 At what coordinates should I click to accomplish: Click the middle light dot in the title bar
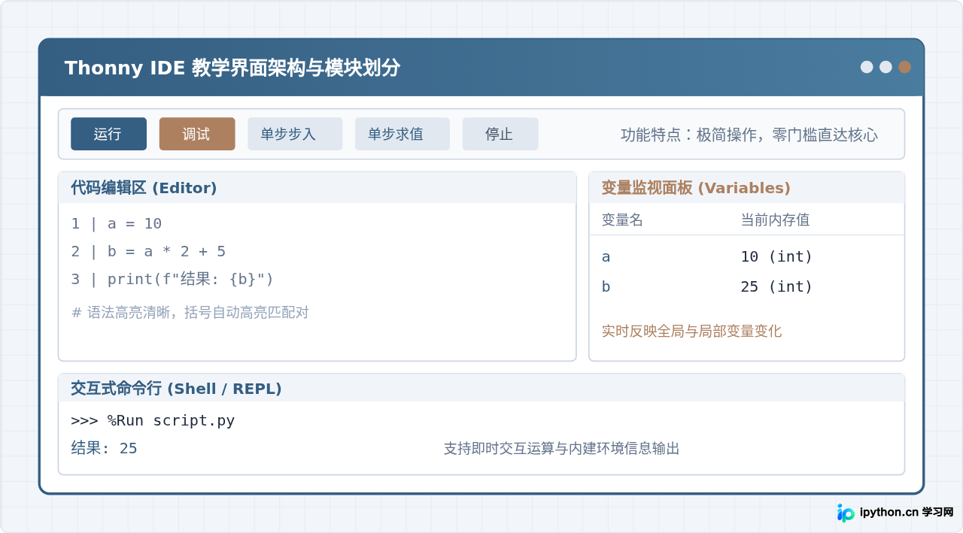click(886, 67)
